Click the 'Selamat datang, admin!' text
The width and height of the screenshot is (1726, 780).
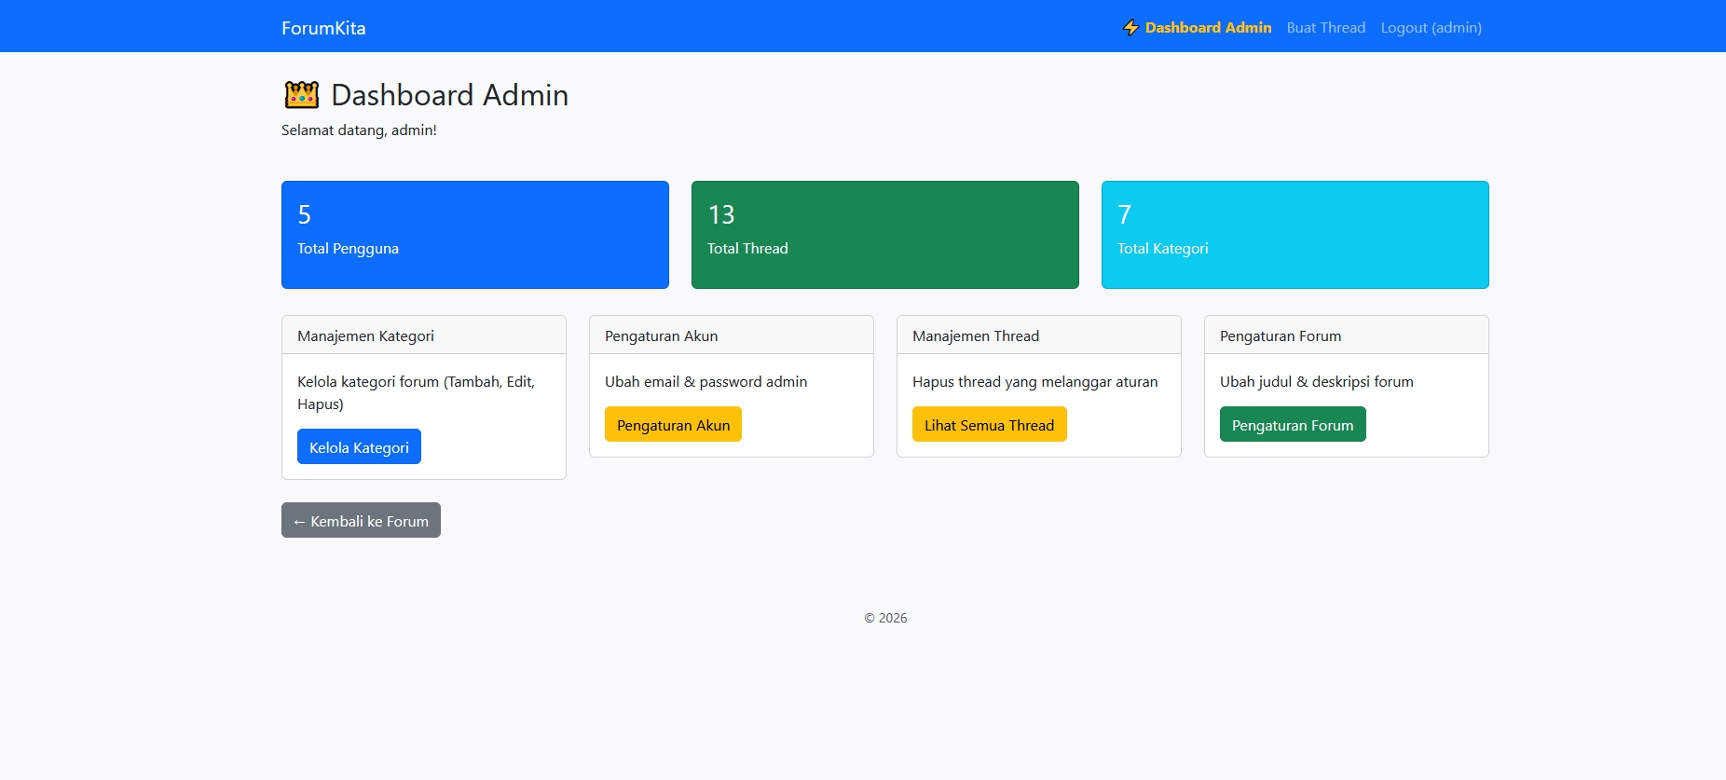click(359, 130)
